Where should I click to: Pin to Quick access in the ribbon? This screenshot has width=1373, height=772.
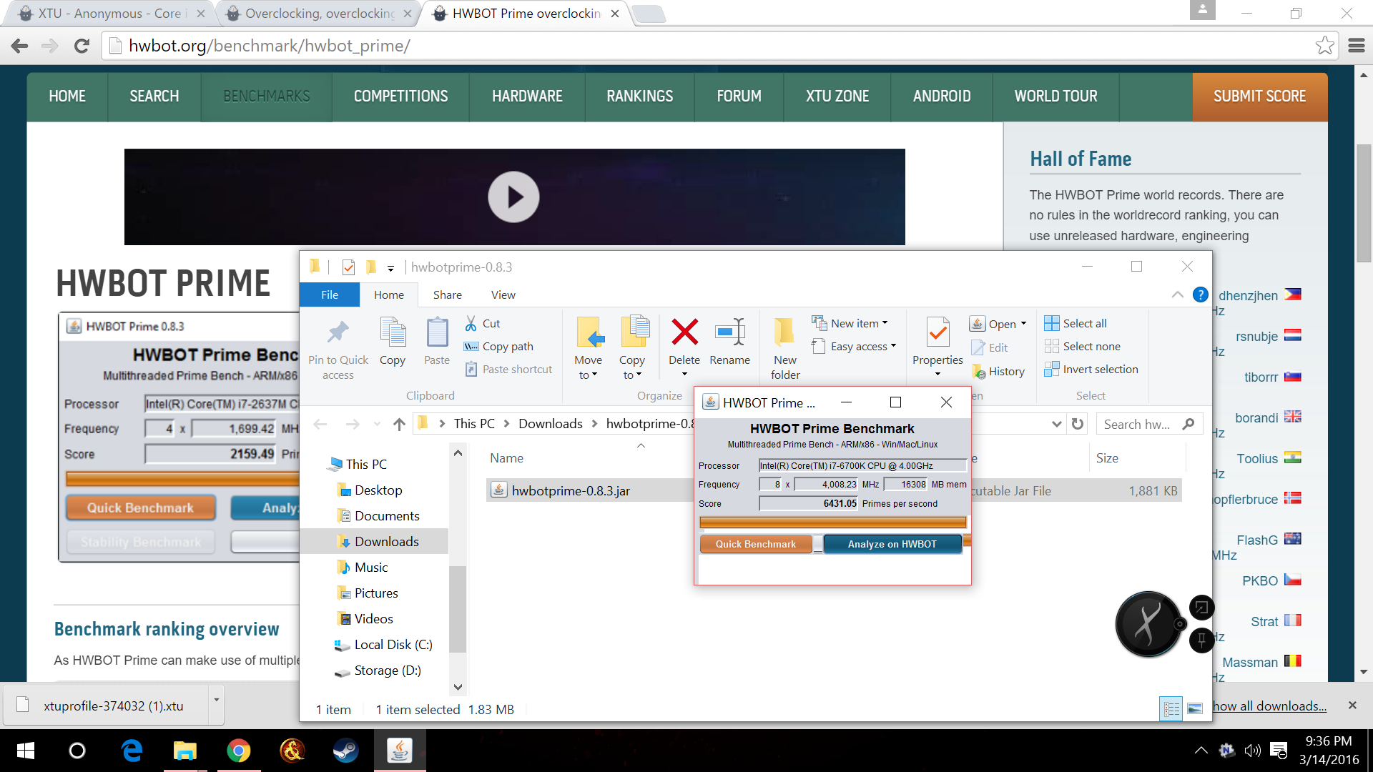click(338, 350)
